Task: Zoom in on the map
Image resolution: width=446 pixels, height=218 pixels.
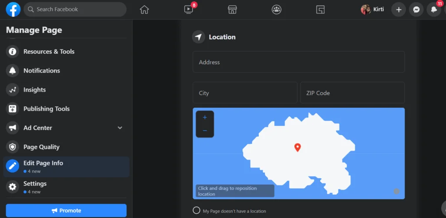Action: tap(205, 117)
